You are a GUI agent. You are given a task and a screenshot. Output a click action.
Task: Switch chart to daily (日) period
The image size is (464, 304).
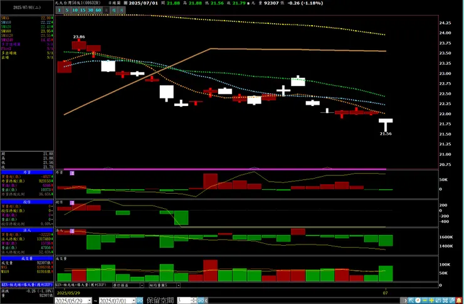(x=106, y=10)
